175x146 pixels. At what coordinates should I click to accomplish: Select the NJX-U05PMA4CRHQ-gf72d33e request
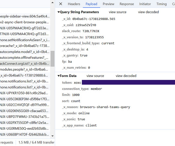point(25,28)
